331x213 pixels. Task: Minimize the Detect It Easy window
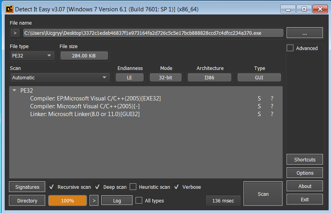288,9
